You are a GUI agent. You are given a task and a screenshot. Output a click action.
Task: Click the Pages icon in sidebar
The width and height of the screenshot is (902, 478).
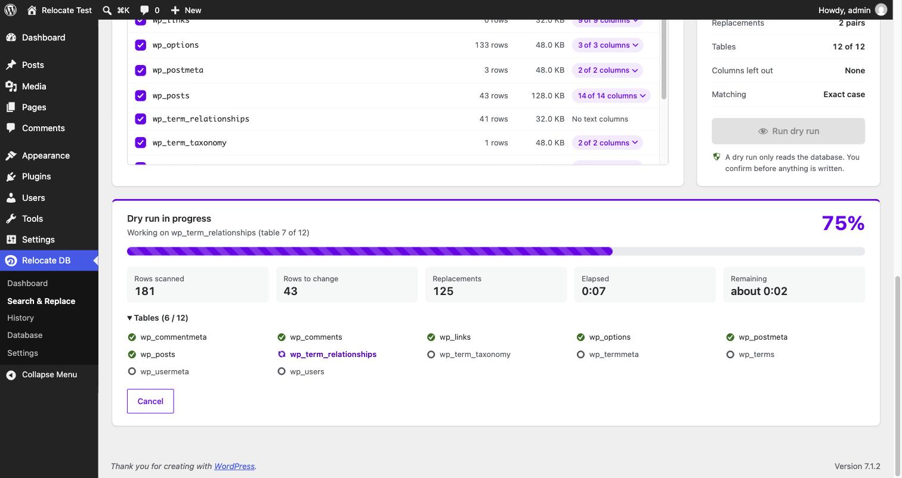pyautogui.click(x=11, y=107)
